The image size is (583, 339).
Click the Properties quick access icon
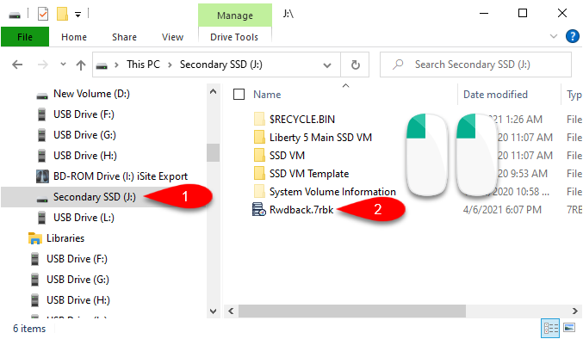point(43,15)
